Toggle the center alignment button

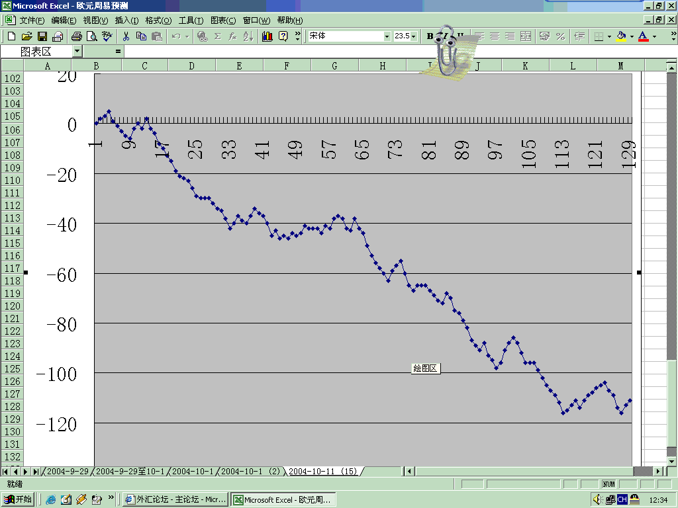[x=494, y=36]
